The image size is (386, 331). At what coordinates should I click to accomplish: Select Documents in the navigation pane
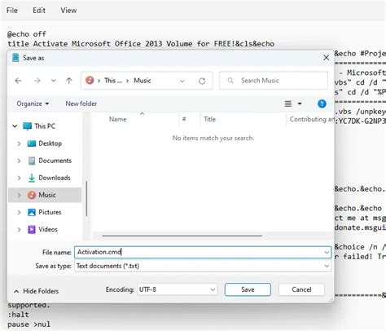pyautogui.click(x=55, y=161)
